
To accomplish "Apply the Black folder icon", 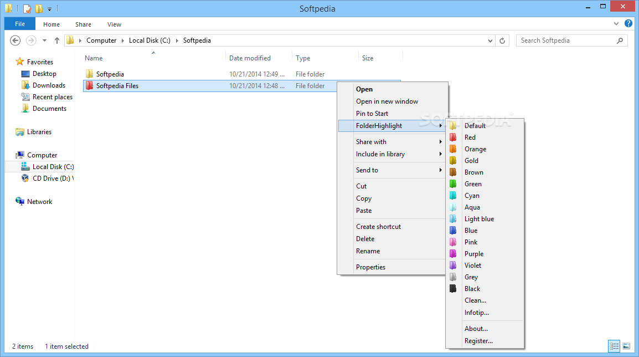I will point(453,288).
